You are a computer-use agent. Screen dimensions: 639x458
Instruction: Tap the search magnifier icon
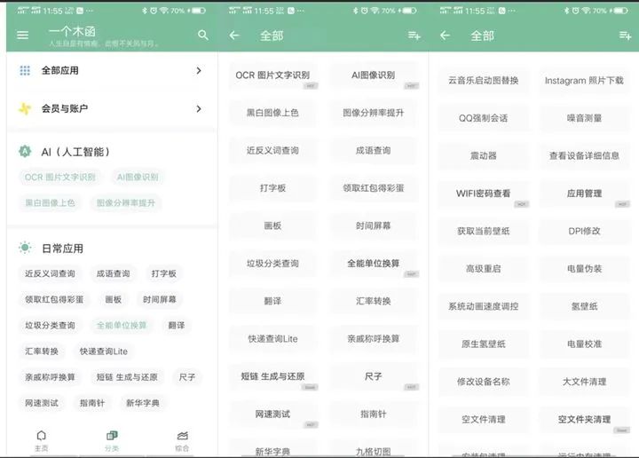pyautogui.click(x=203, y=36)
